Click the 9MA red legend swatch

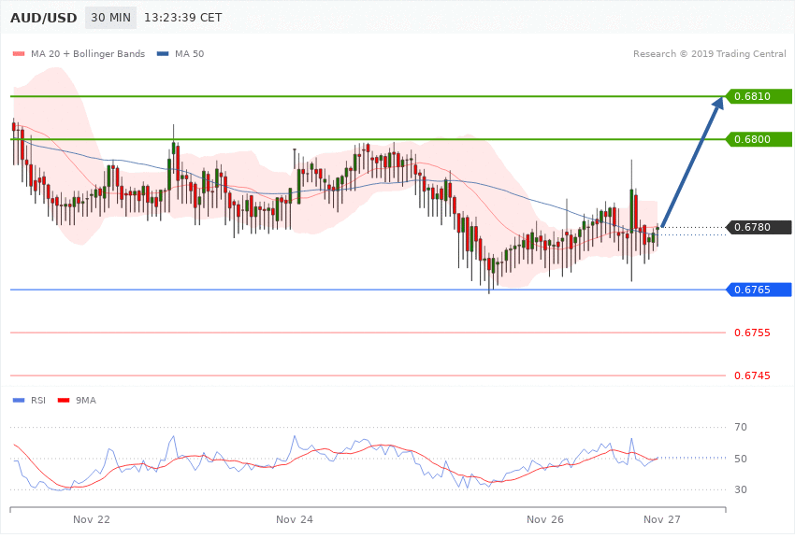[x=64, y=401]
